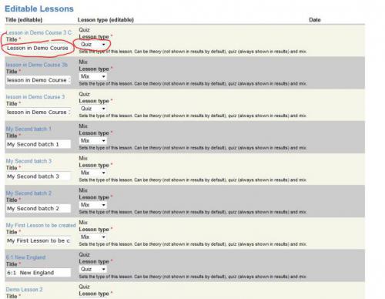Open lesson type dropdown for Lesson in Demo Course 3 C
Image resolution: width=385 pixels, height=299 pixels.
tap(93, 45)
